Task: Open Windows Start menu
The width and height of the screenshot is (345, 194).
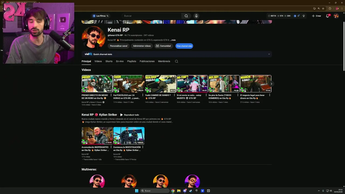Action: coord(137,191)
